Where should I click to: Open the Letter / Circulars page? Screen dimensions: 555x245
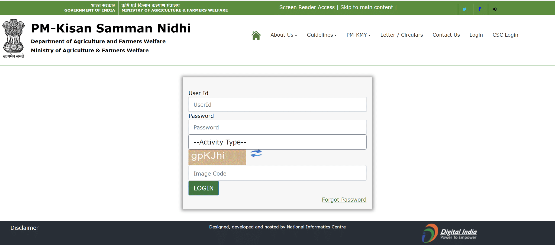pyautogui.click(x=401, y=35)
